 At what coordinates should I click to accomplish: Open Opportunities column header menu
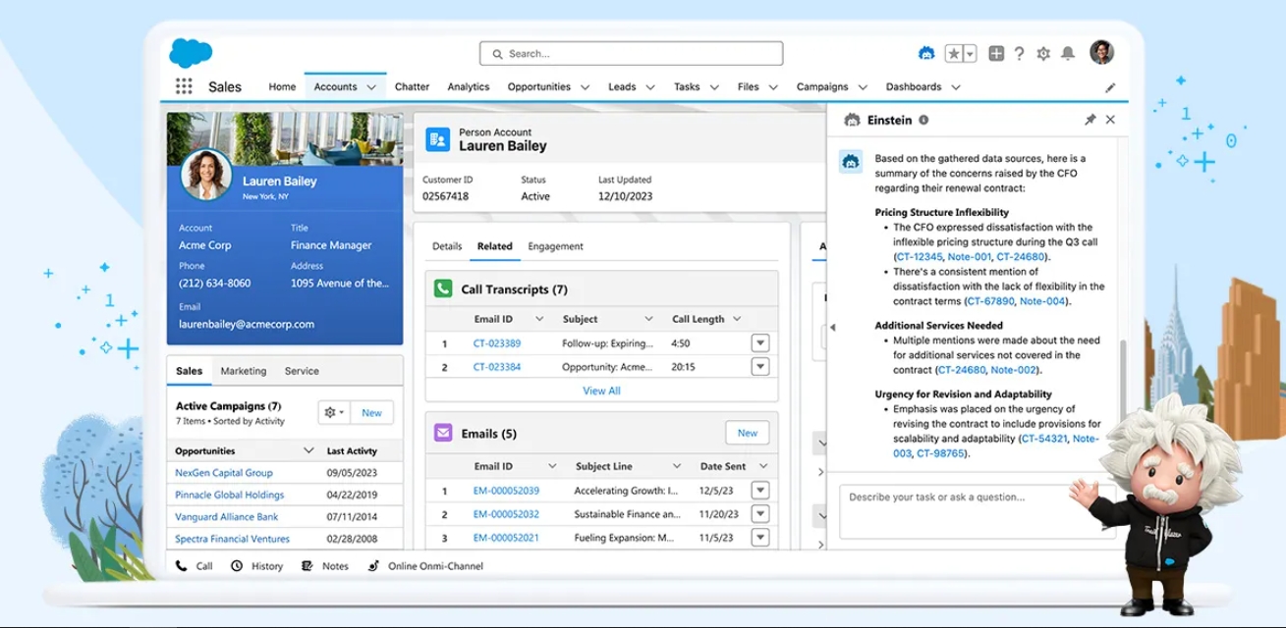308,450
